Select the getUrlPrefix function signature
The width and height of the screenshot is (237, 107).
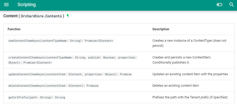pyautogui.click(x=37, y=97)
